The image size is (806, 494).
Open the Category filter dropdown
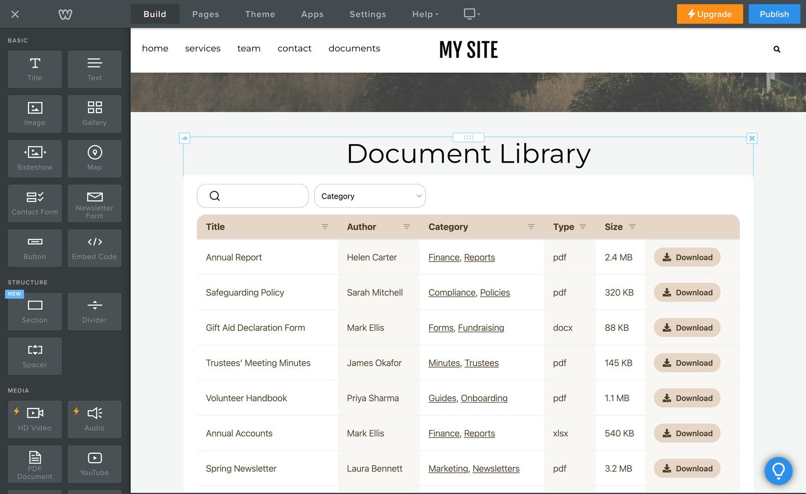click(x=370, y=196)
